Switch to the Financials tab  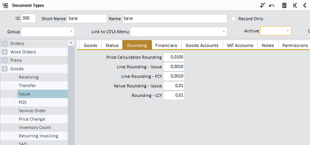point(166,45)
